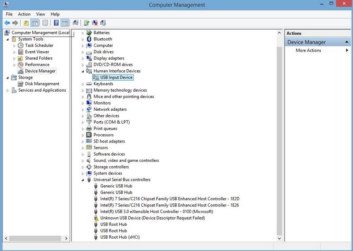The height and width of the screenshot is (251, 353).
Task: Click the Bluetooth category icon
Action: click(x=89, y=39)
